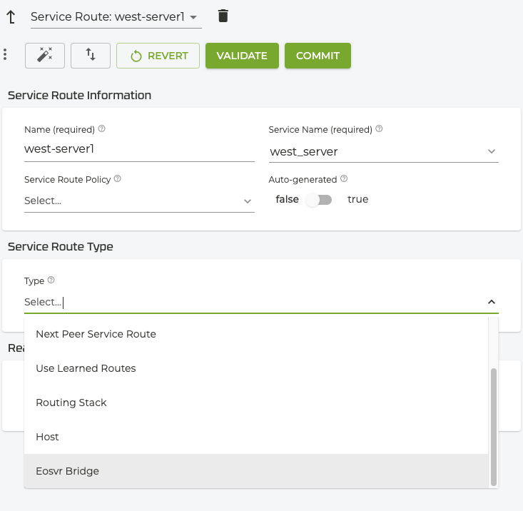
Task: Open the three-dot options menu
Action: point(6,55)
